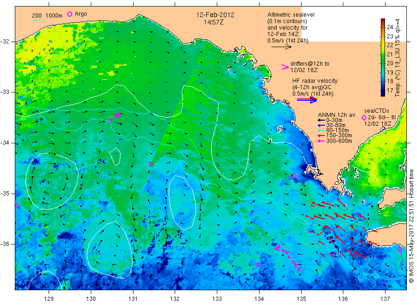The width and height of the screenshot is (417, 305).
Task: Click the '300-600m' depth label
Action: click(x=339, y=141)
